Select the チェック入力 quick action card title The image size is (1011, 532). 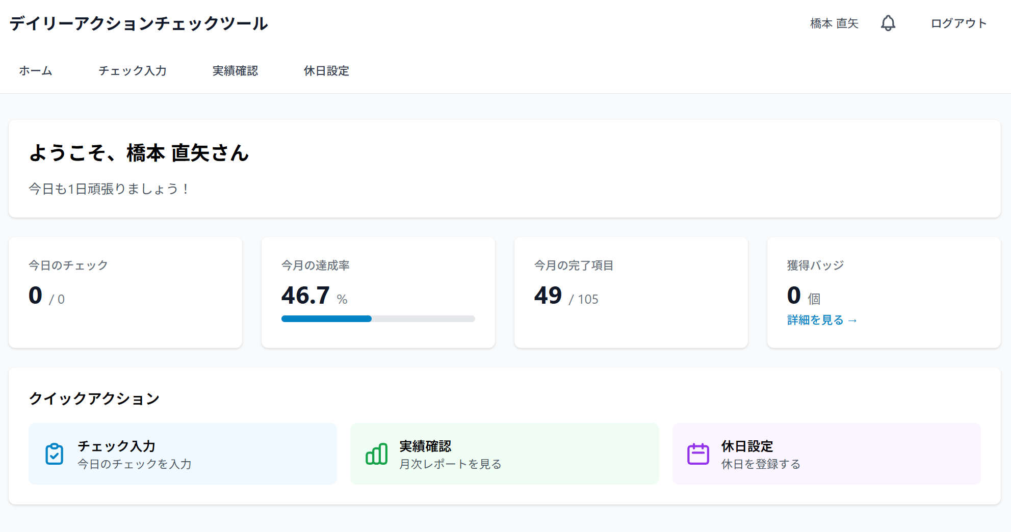point(116,446)
